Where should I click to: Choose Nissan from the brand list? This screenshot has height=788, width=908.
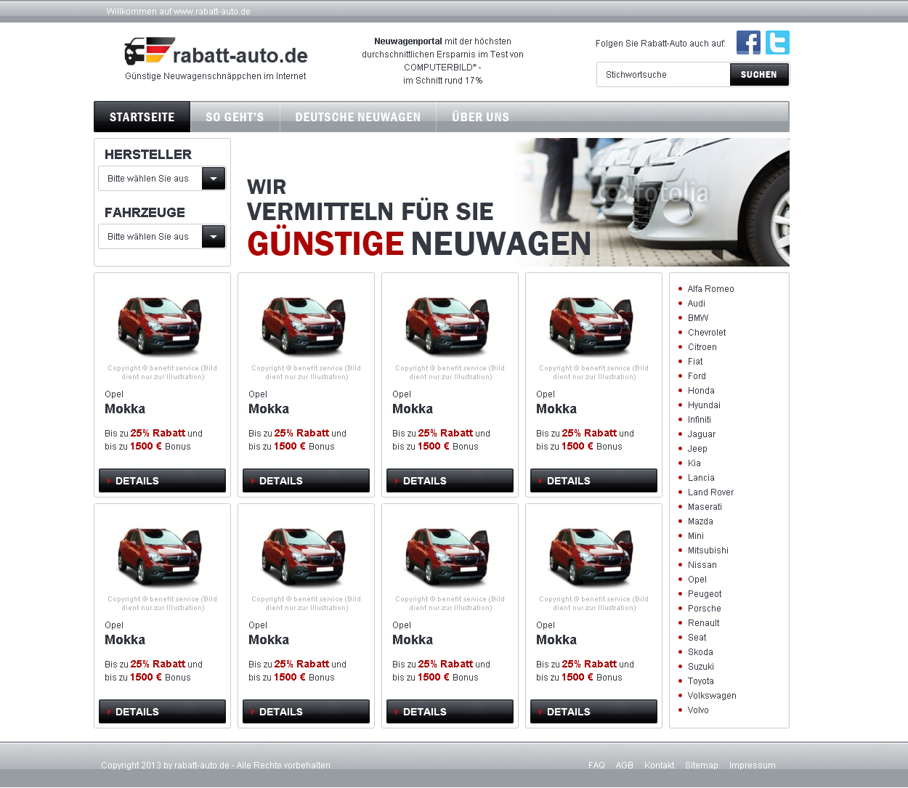click(x=702, y=565)
